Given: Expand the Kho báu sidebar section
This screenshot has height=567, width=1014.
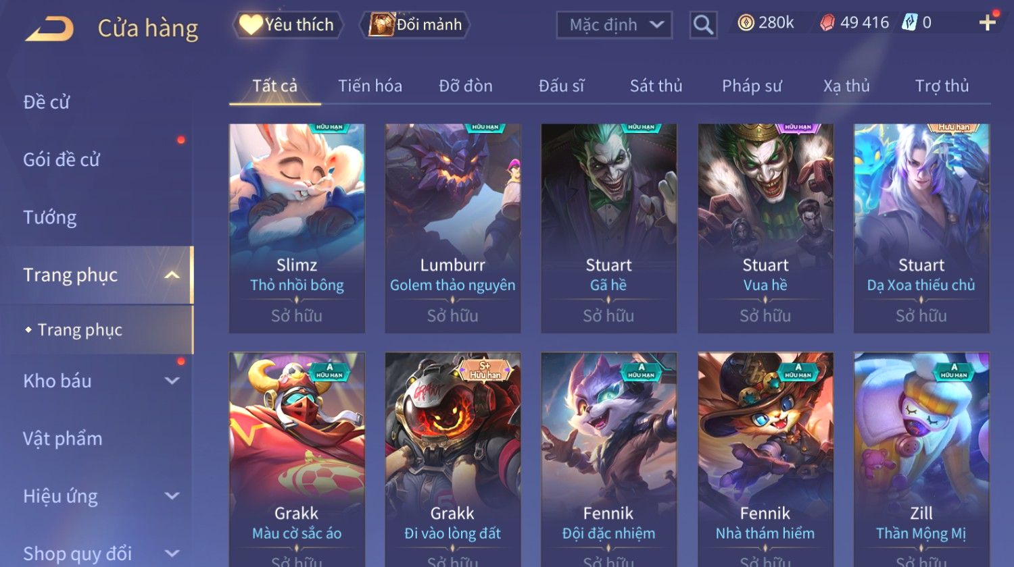Looking at the screenshot, I should pos(172,381).
